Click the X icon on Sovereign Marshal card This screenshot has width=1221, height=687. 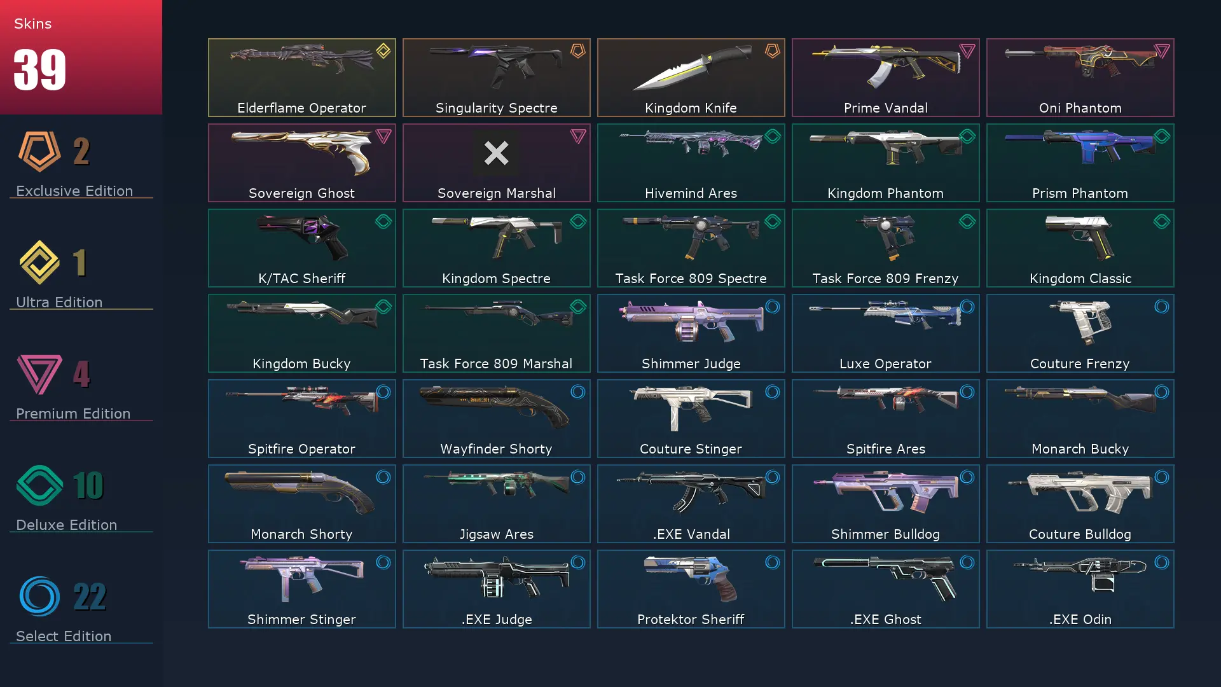(x=496, y=153)
